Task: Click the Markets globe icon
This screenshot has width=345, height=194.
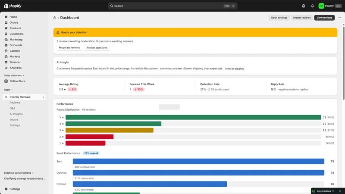Action: click(x=6, y=56)
